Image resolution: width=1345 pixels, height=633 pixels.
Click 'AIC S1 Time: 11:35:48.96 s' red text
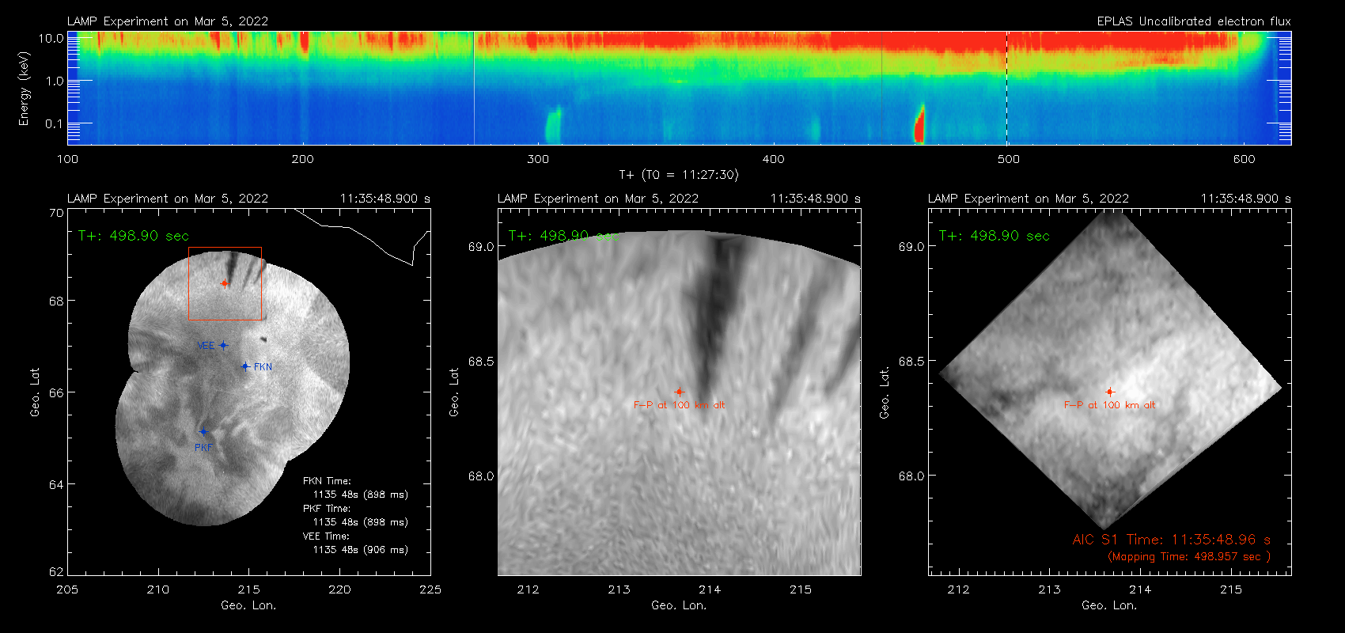[1172, 540]
